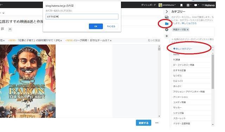
Task: Select なつぞら in the category list
Action: click(x=192, y=76)
